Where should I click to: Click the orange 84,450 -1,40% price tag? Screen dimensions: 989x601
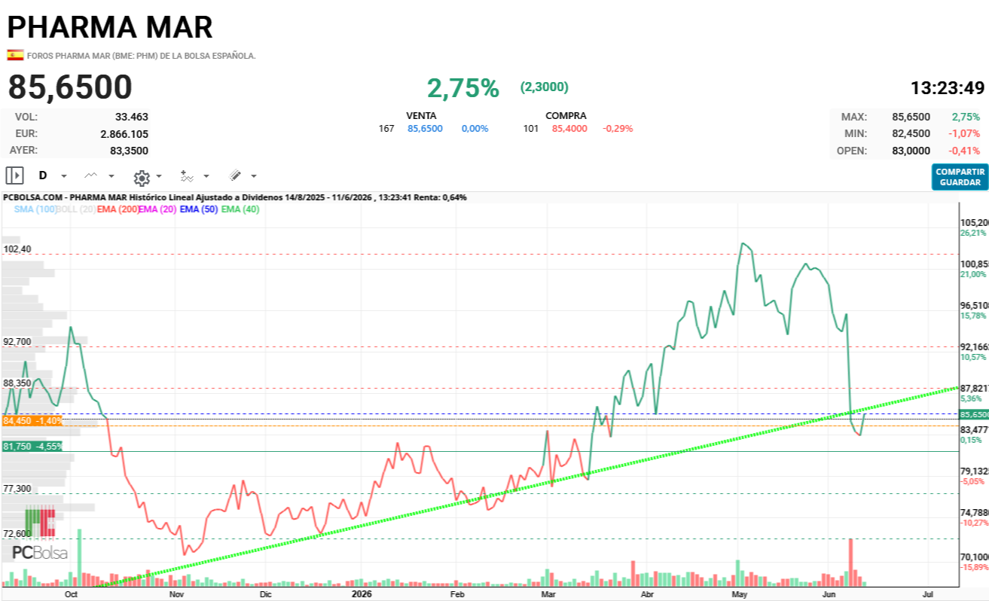pyautogui.click(x=32, y=420)
